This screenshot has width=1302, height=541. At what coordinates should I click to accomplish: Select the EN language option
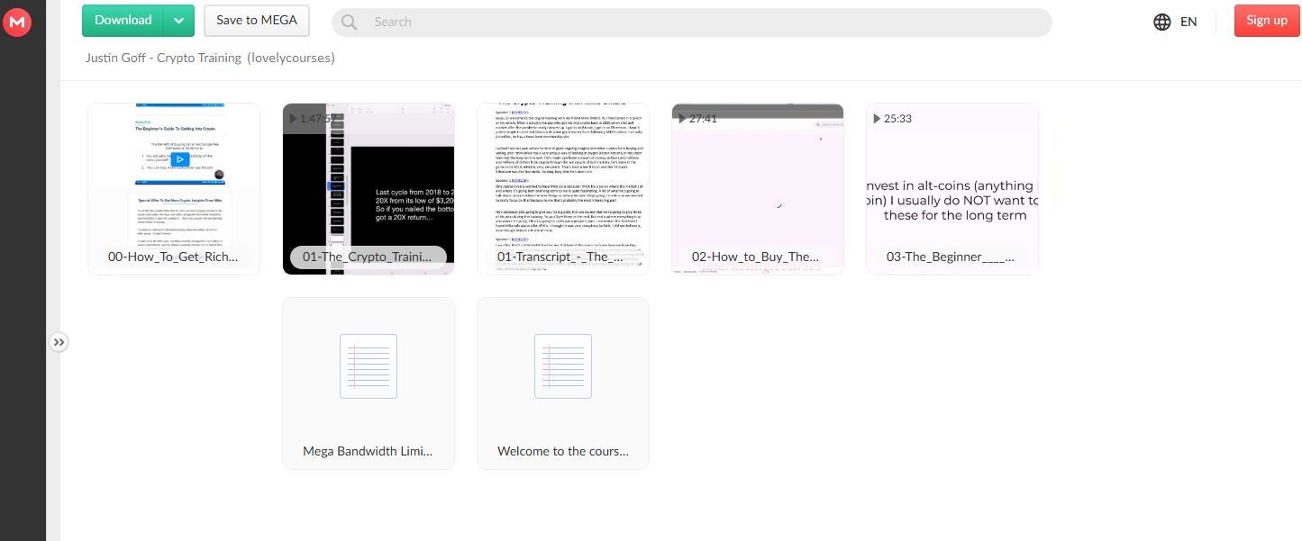pos(1188,22)
